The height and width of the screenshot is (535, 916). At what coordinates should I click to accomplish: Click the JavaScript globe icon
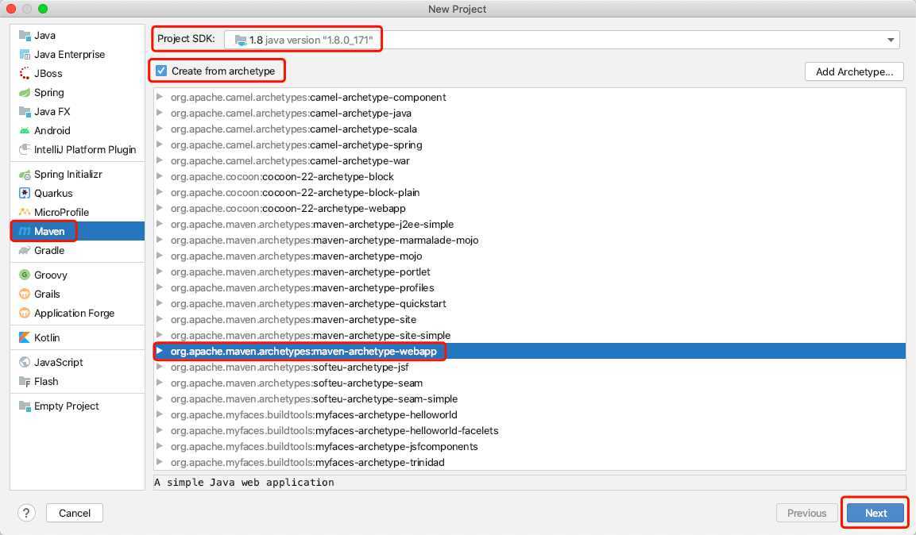click(25, 362)
